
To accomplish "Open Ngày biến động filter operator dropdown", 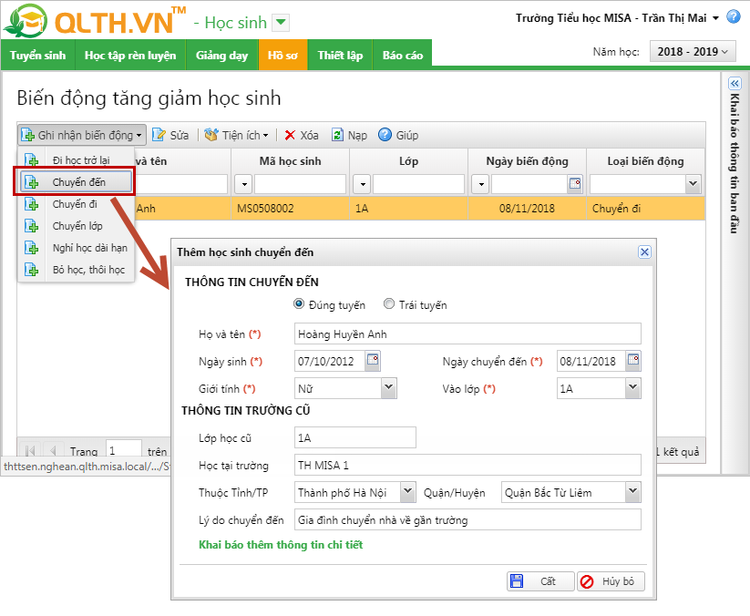I will point(480,184).
